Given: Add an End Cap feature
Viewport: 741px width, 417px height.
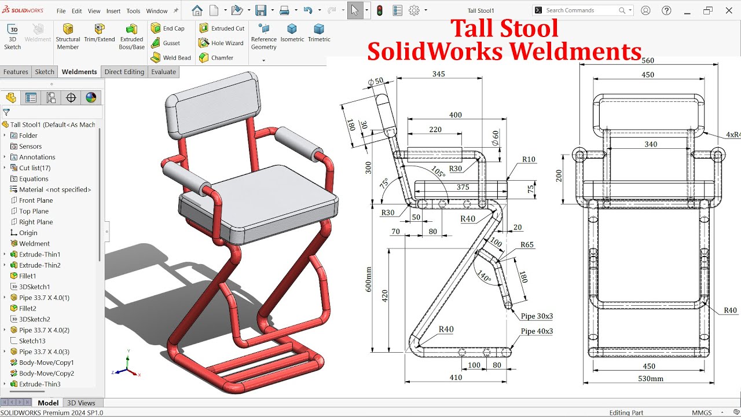Looking at the screenshot, I should [x=168, y=28].
